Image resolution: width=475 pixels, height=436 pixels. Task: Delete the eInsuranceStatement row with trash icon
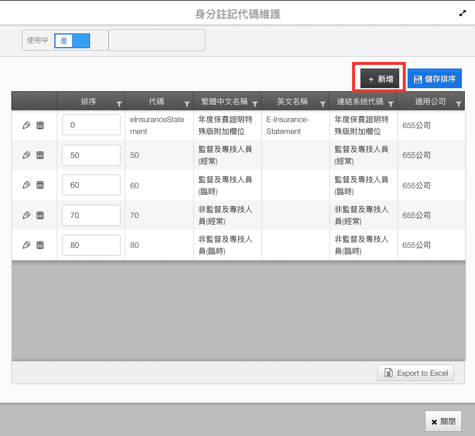click(x=40, y=126)
